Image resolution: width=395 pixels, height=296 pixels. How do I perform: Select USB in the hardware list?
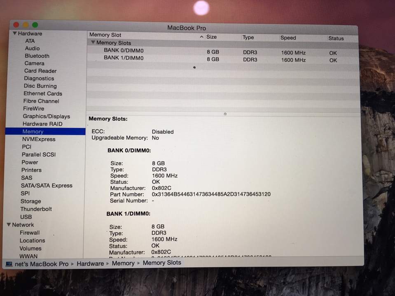(26, 217)
